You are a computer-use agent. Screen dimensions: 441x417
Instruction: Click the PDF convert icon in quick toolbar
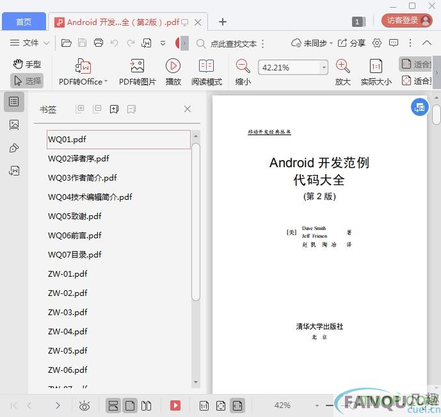coord(146,43)
